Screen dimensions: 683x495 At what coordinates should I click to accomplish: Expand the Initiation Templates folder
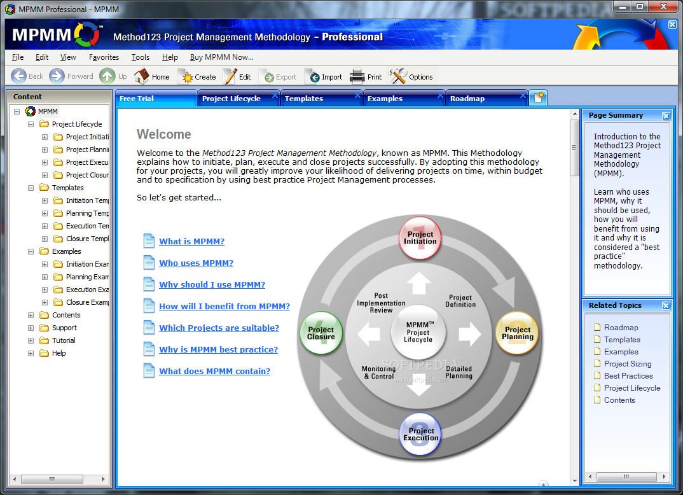[x=45, y=200]
